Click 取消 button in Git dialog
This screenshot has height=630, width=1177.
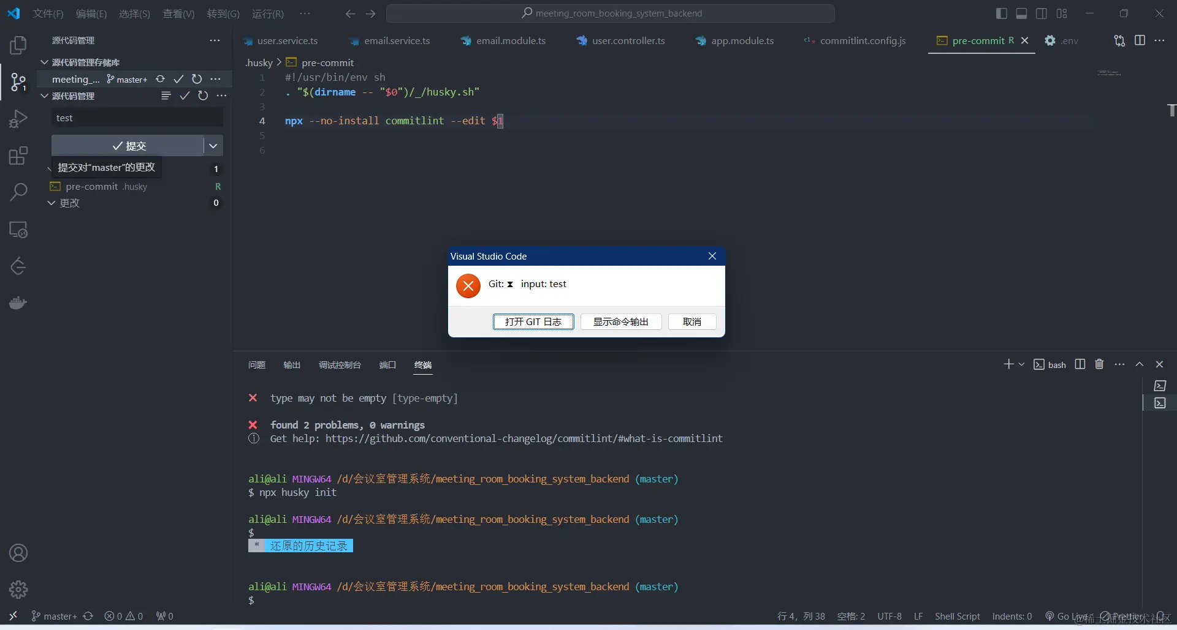[692, 321]
